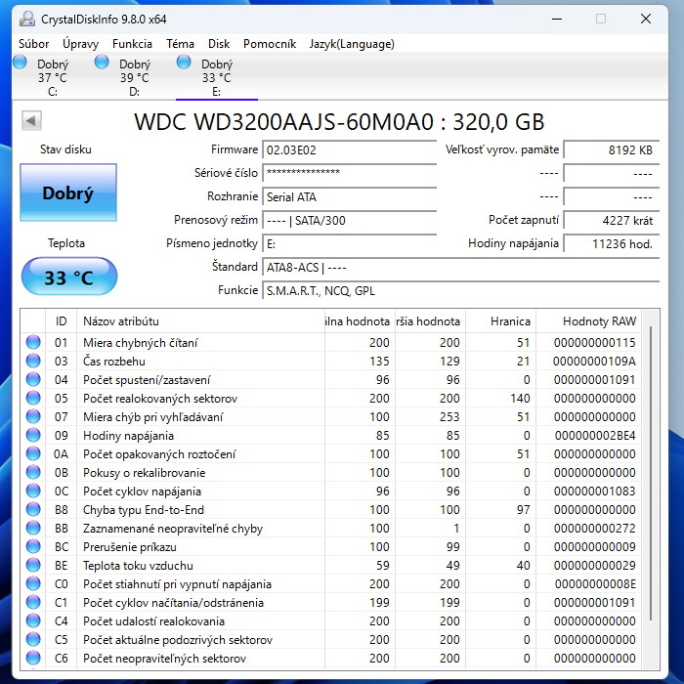
Task: Click the blue orb for attribute 01
Action: [33, 343]
